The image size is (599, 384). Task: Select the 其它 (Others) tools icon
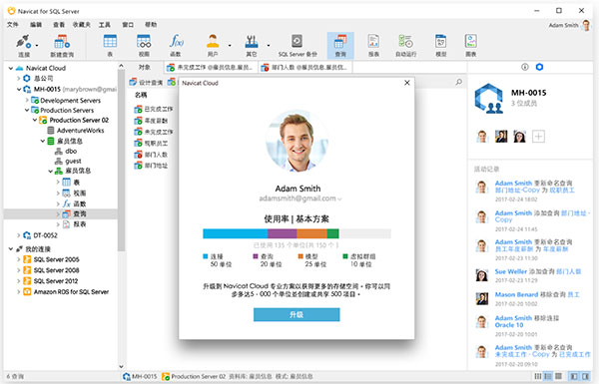point(251,46)
